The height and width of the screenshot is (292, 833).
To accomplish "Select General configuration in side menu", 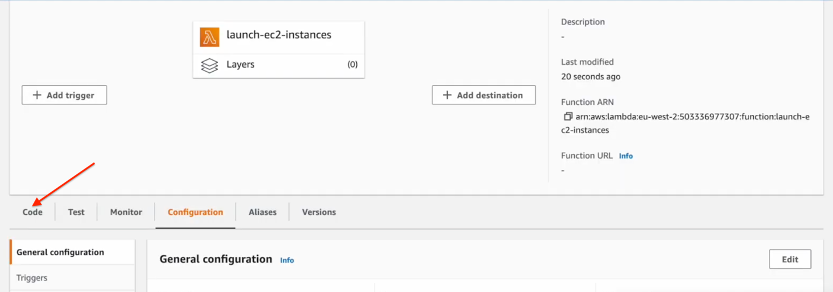I will [72, 252].
